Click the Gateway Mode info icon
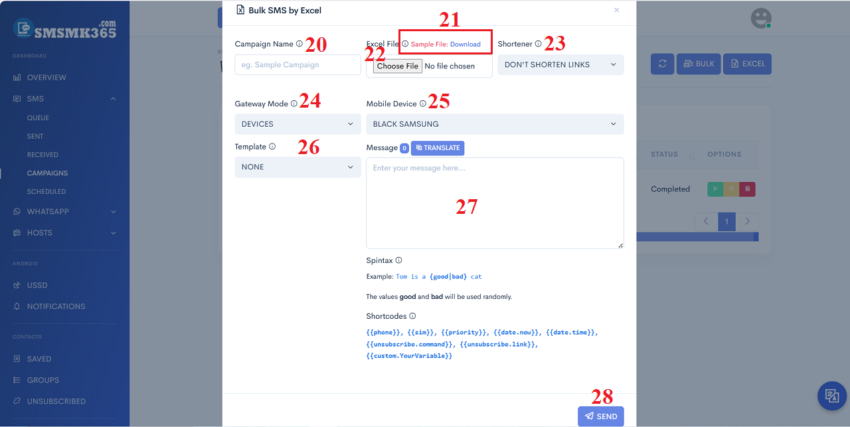Viewport: 850px width, 427px height. [294, 104]
